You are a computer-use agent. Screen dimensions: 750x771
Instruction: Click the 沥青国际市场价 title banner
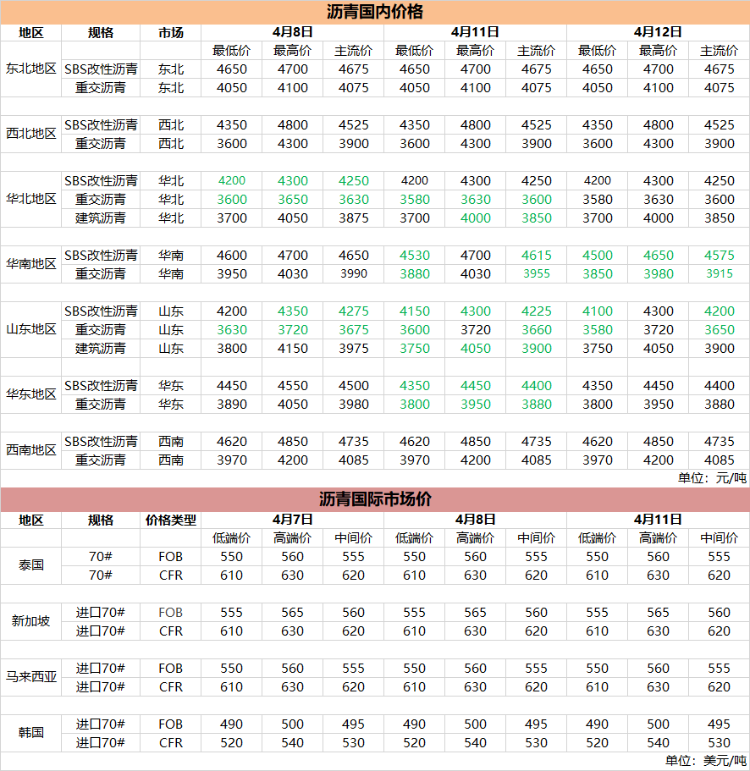[x=375, y=499]
